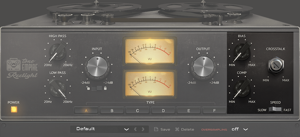Toggle the Power button
Screen dimensions: 300x137
click(x=14, y=109)
